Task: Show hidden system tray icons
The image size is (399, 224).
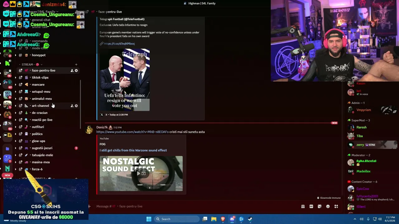Action: [355, 219]
